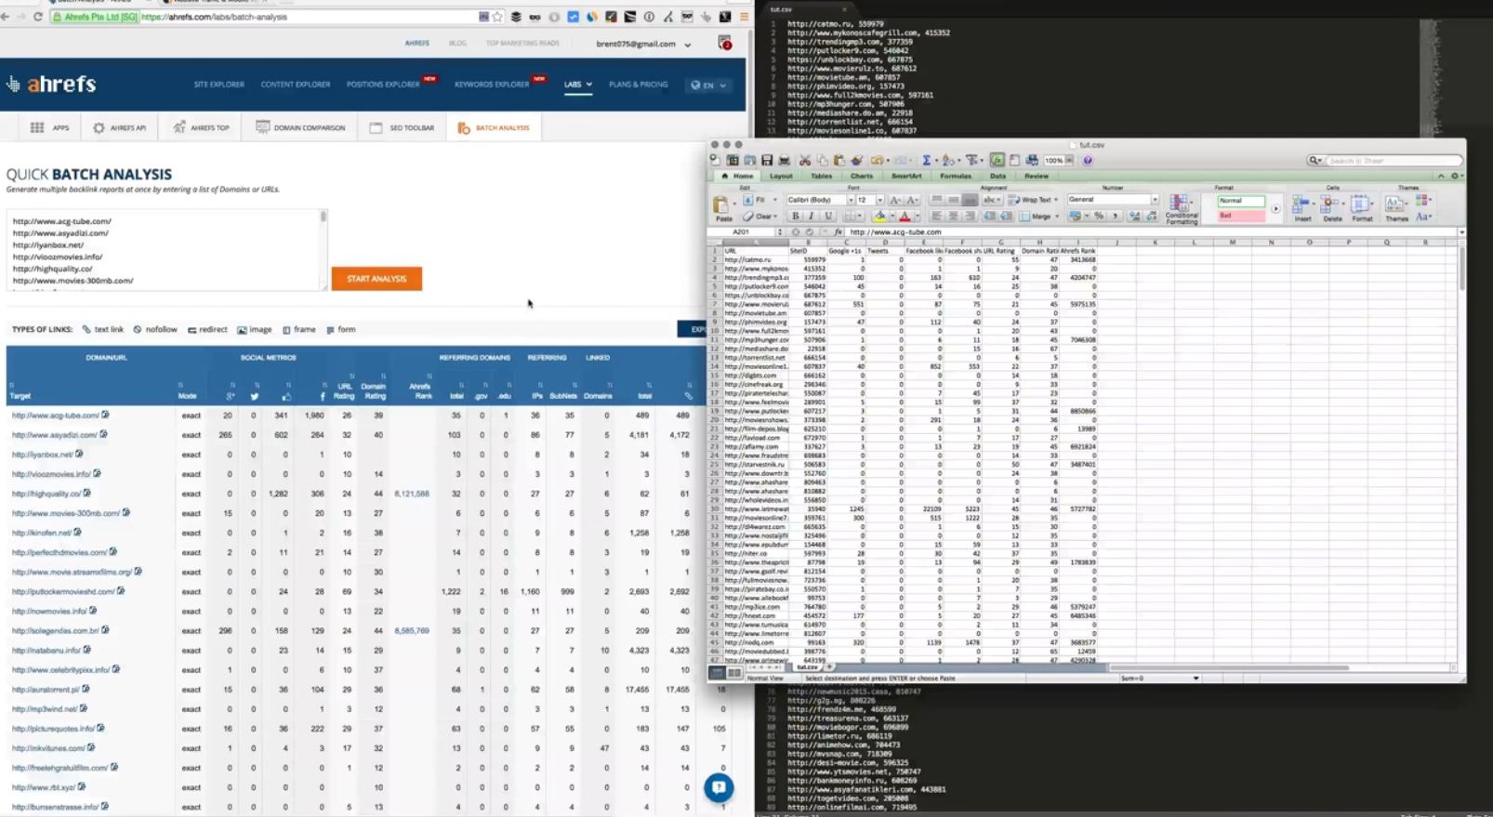The image size is (1493, 817).
Task: Open the http://www.acg-tube.com/ link in table
Action: pyautogui.click(x=55, y=415)
